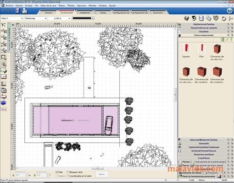Select the topmost arrow tool in left toolbar
The image size is (234, 183).
[x=4, y=25]
